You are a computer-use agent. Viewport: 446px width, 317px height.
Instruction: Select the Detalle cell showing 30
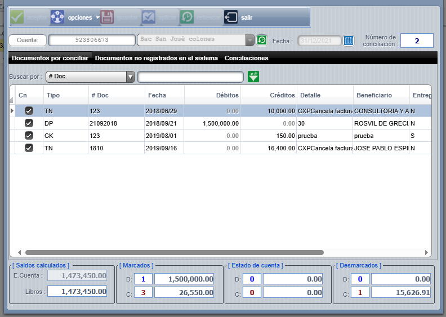pyautogui.click(x=325, y=123)
